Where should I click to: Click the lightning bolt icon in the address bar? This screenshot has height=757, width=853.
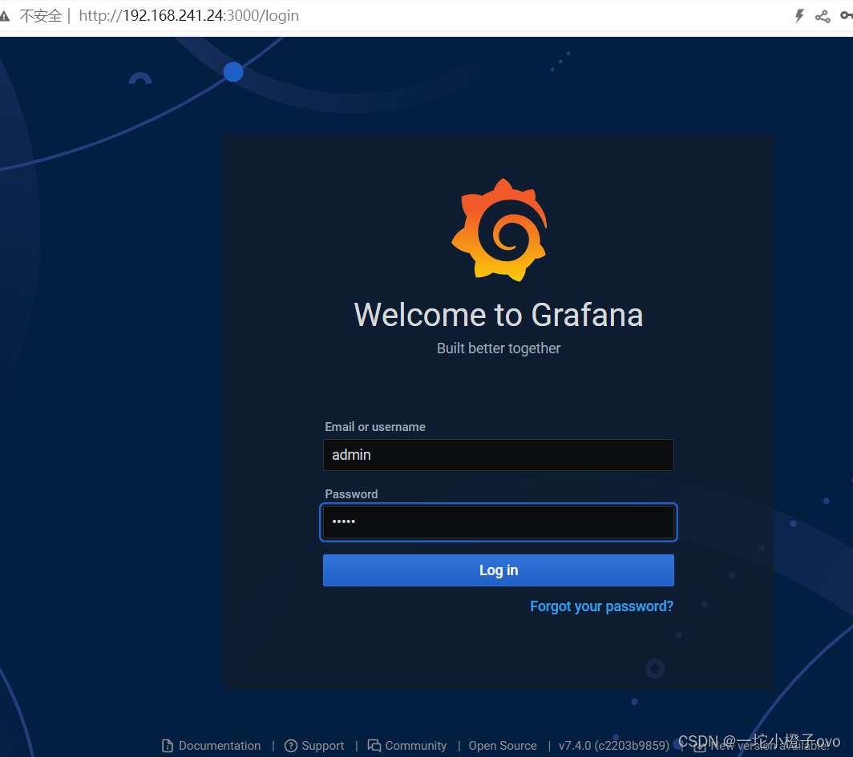pos(799,16)
